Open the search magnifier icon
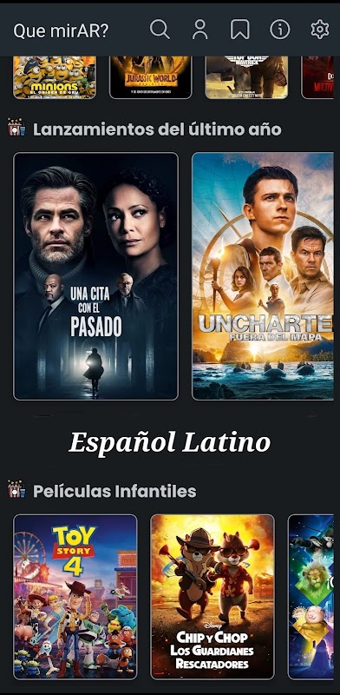This screenshot has width=340, height=695. [x=160, y=30]
